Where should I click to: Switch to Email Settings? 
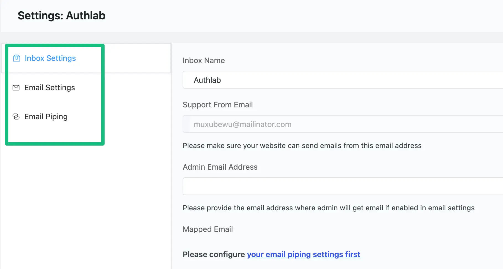click(50, 87)
